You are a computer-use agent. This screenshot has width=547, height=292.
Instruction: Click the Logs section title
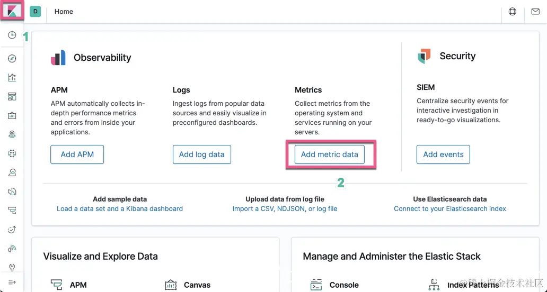coord(181,90)
